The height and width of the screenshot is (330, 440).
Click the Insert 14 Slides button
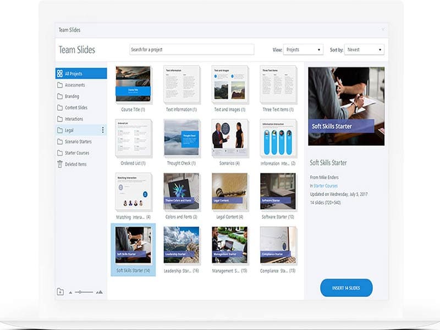click(345, 287)
